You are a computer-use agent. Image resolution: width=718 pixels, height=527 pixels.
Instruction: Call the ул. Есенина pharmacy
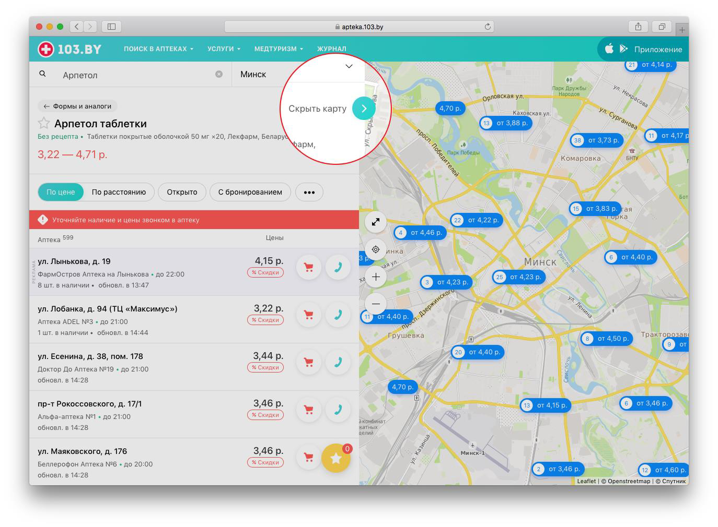(338, 362)
